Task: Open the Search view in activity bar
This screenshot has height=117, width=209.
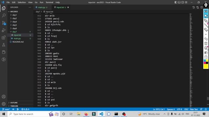Action: click(4, 16)
